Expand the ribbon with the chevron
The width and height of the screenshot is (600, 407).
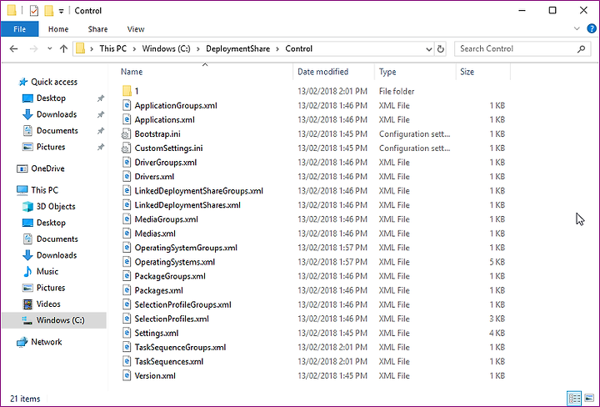[x=577, y=28]
